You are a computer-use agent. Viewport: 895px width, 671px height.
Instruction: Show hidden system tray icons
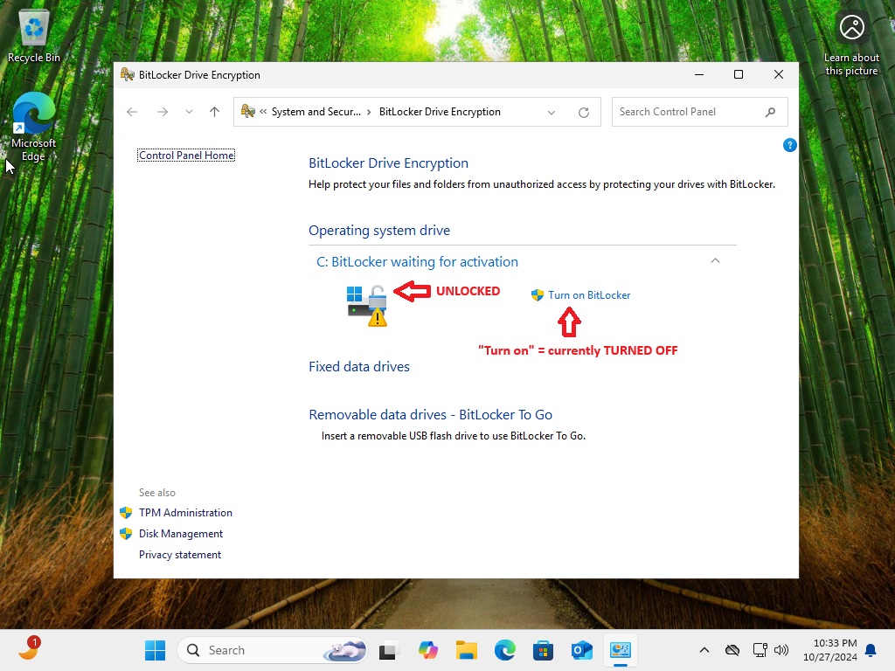tap(704, 650)
